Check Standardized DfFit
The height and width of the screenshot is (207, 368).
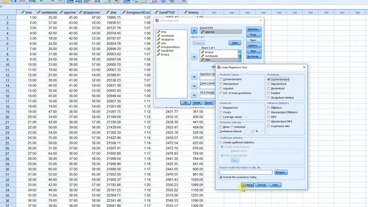pos(269,121)
